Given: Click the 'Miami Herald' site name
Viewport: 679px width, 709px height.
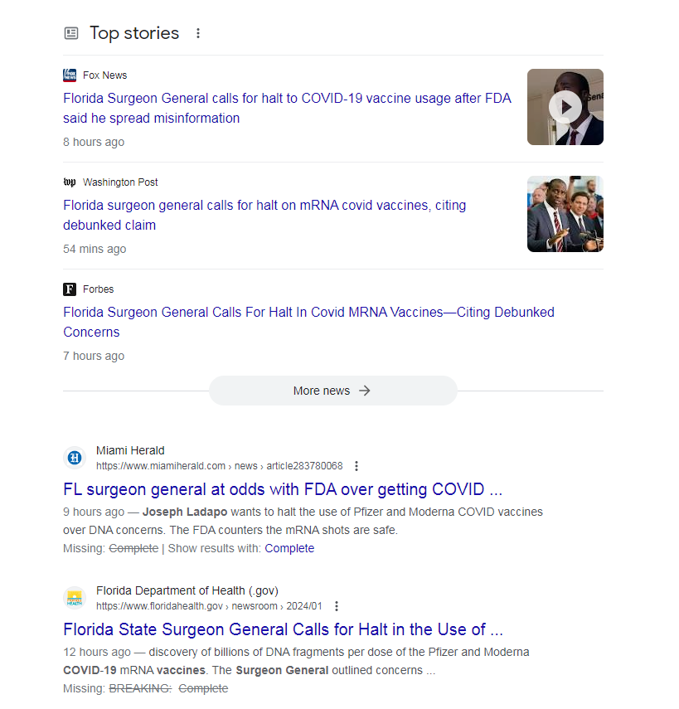Looking at the screenshot, I should pos(130,451).
